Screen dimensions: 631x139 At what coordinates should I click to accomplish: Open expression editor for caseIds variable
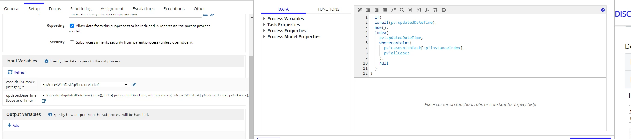[x=134, y=85]
